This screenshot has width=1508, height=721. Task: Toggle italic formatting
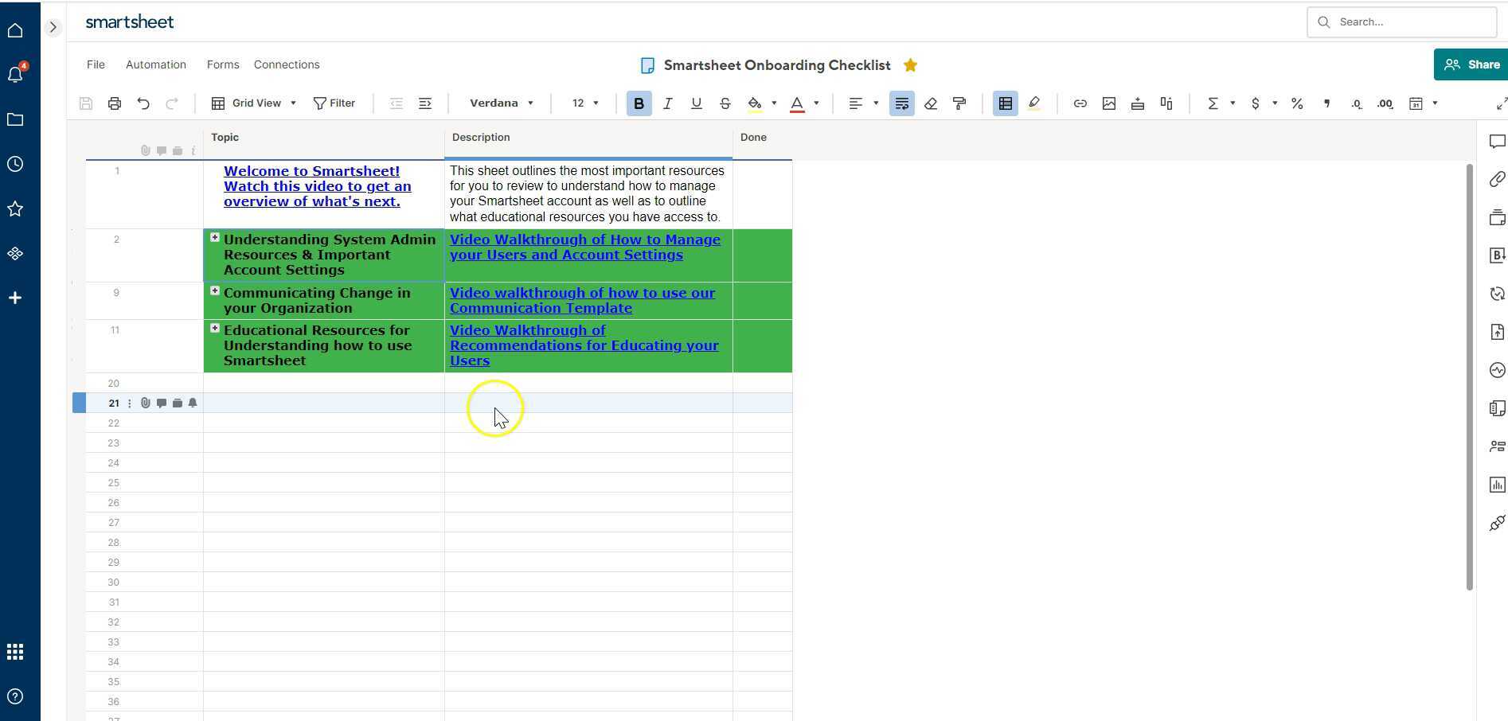click(667, 103)
